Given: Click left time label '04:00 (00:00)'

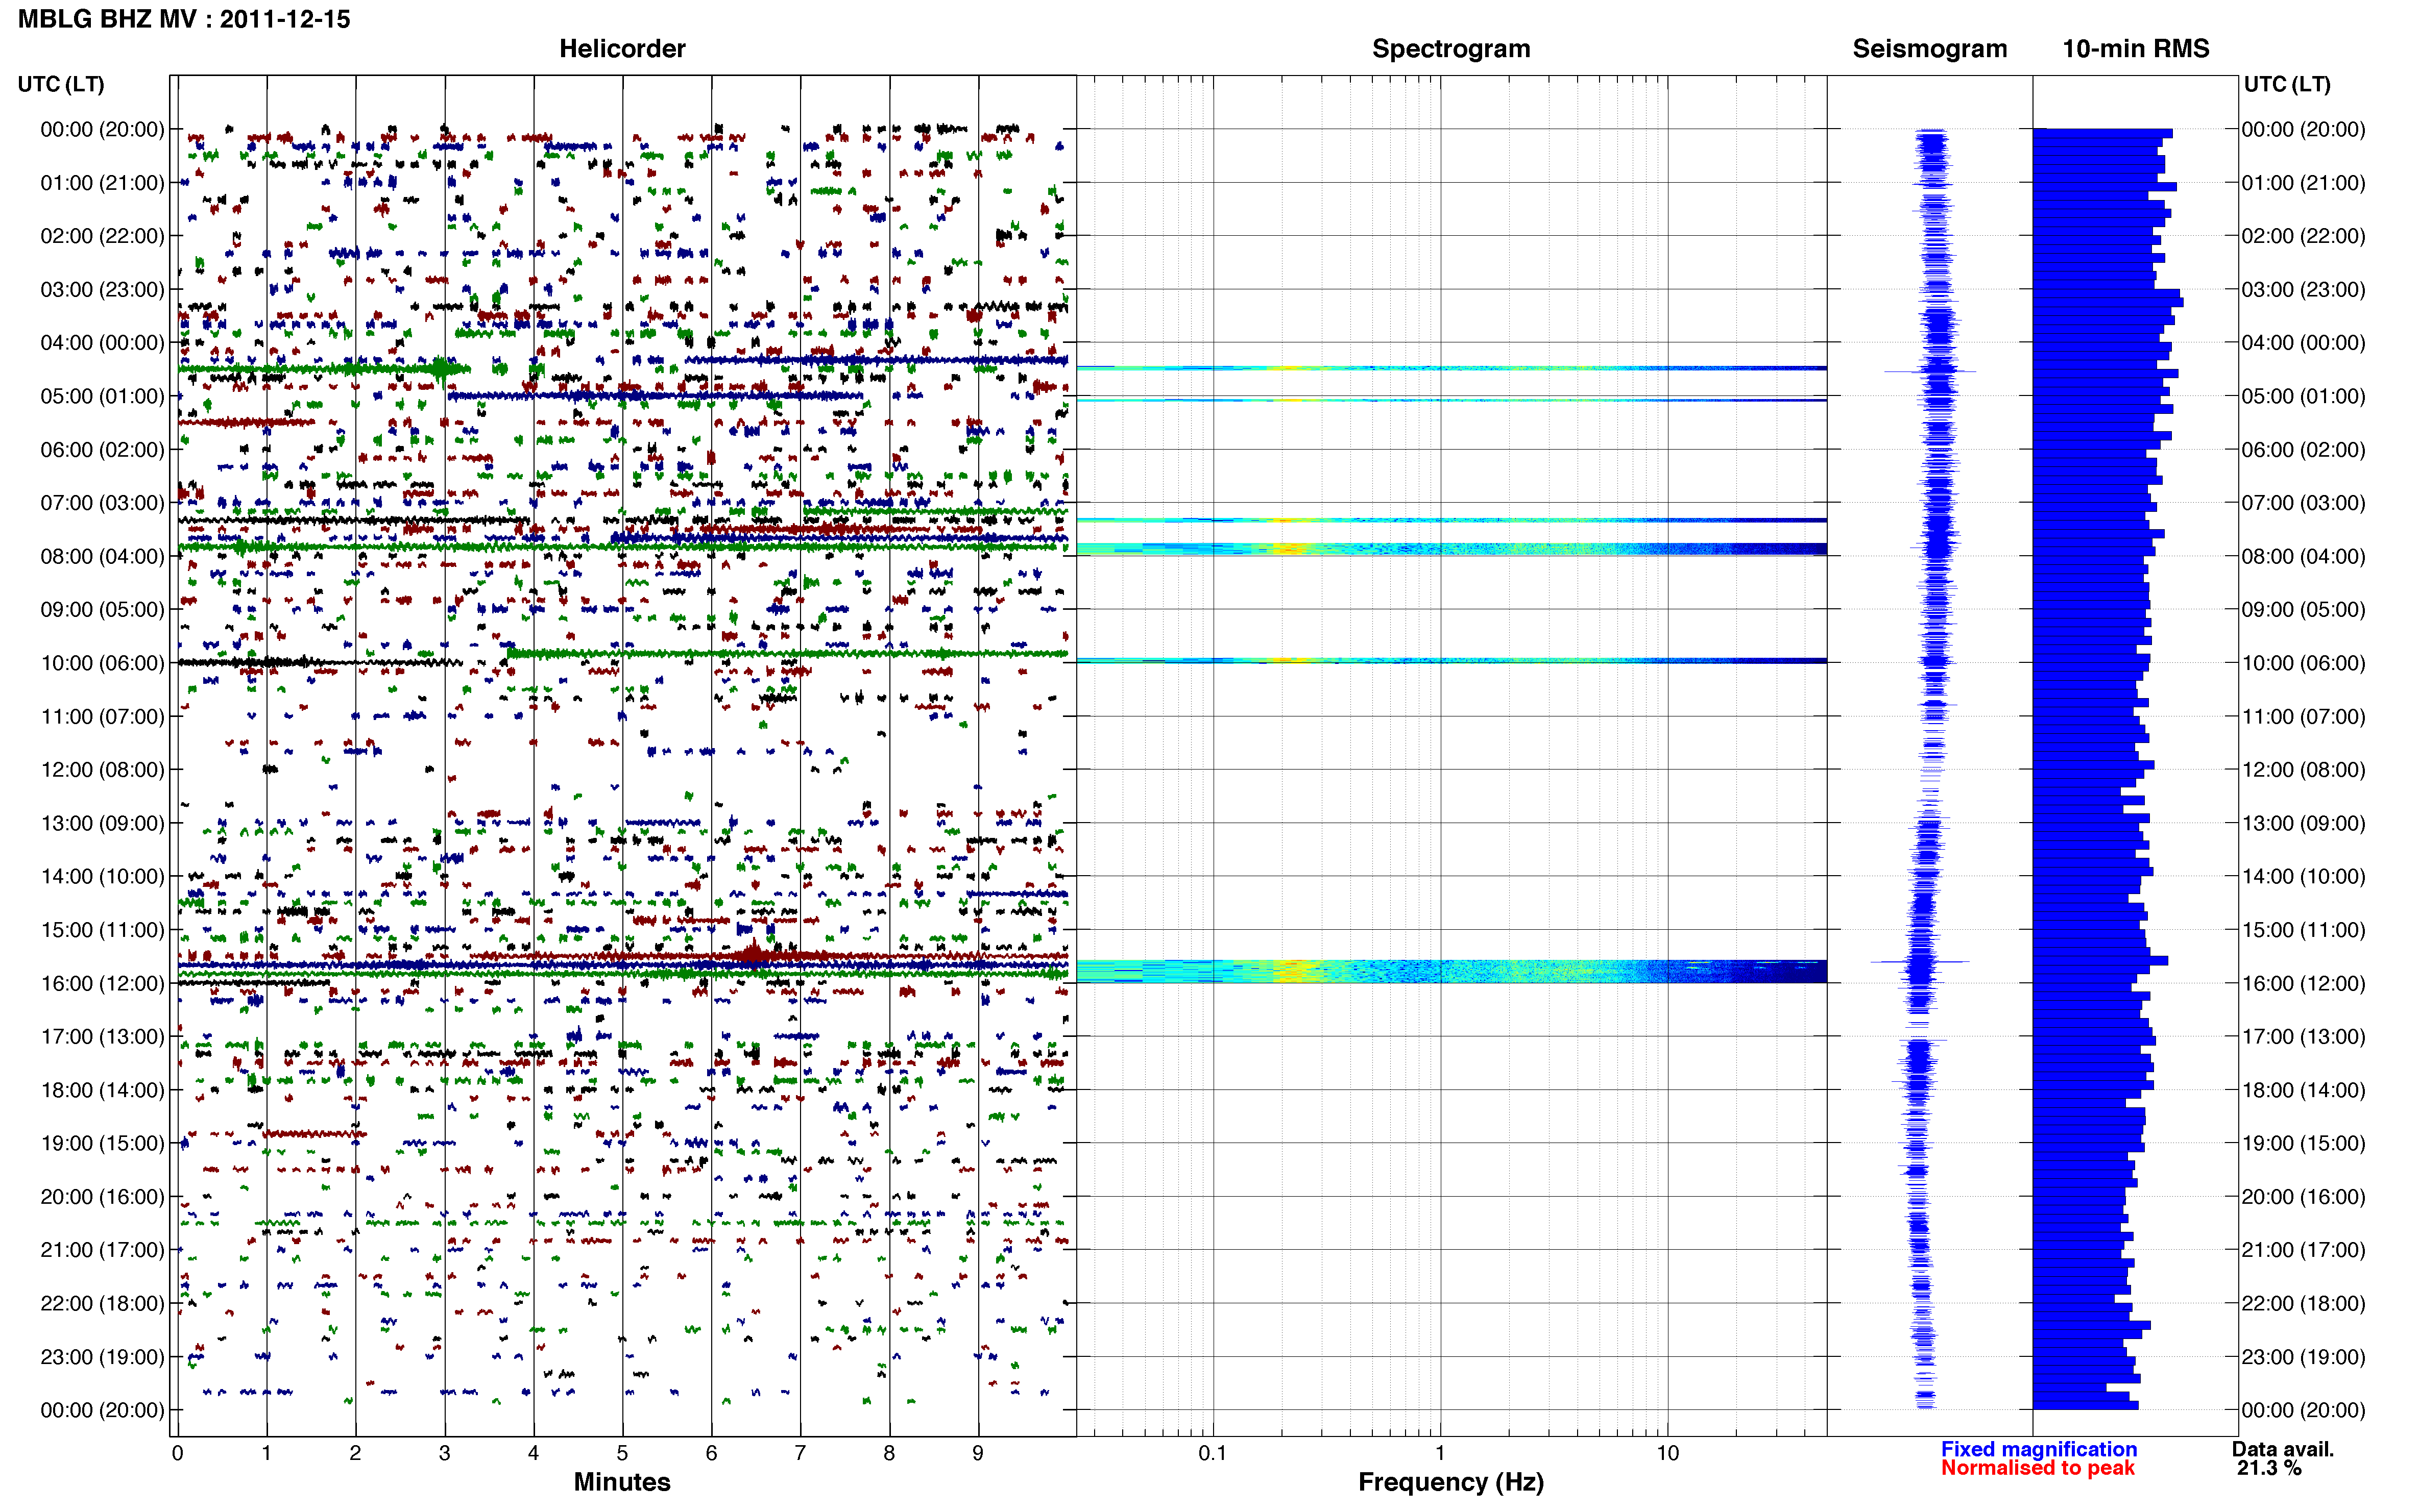Looking at the screenshot, I should pyautogui.click(x=102, y=342).
